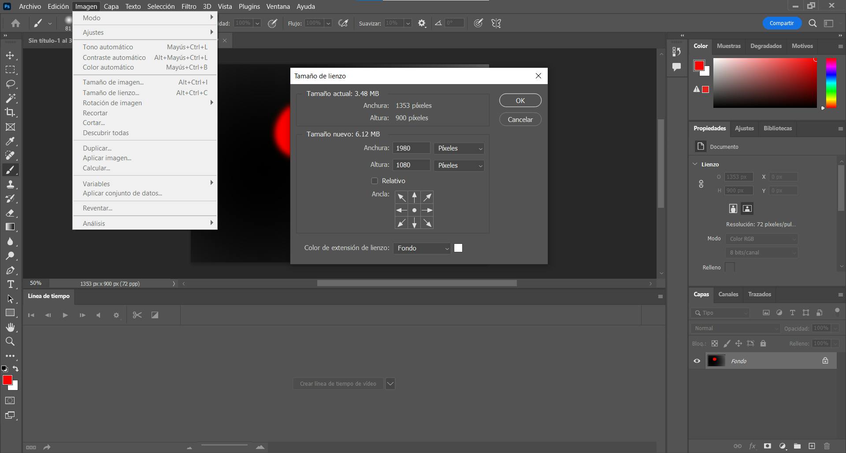Hide the Fondo layer eye icon
Image resolution: width=846 pixels, height=453 pixels.
[x=697, y=361]
